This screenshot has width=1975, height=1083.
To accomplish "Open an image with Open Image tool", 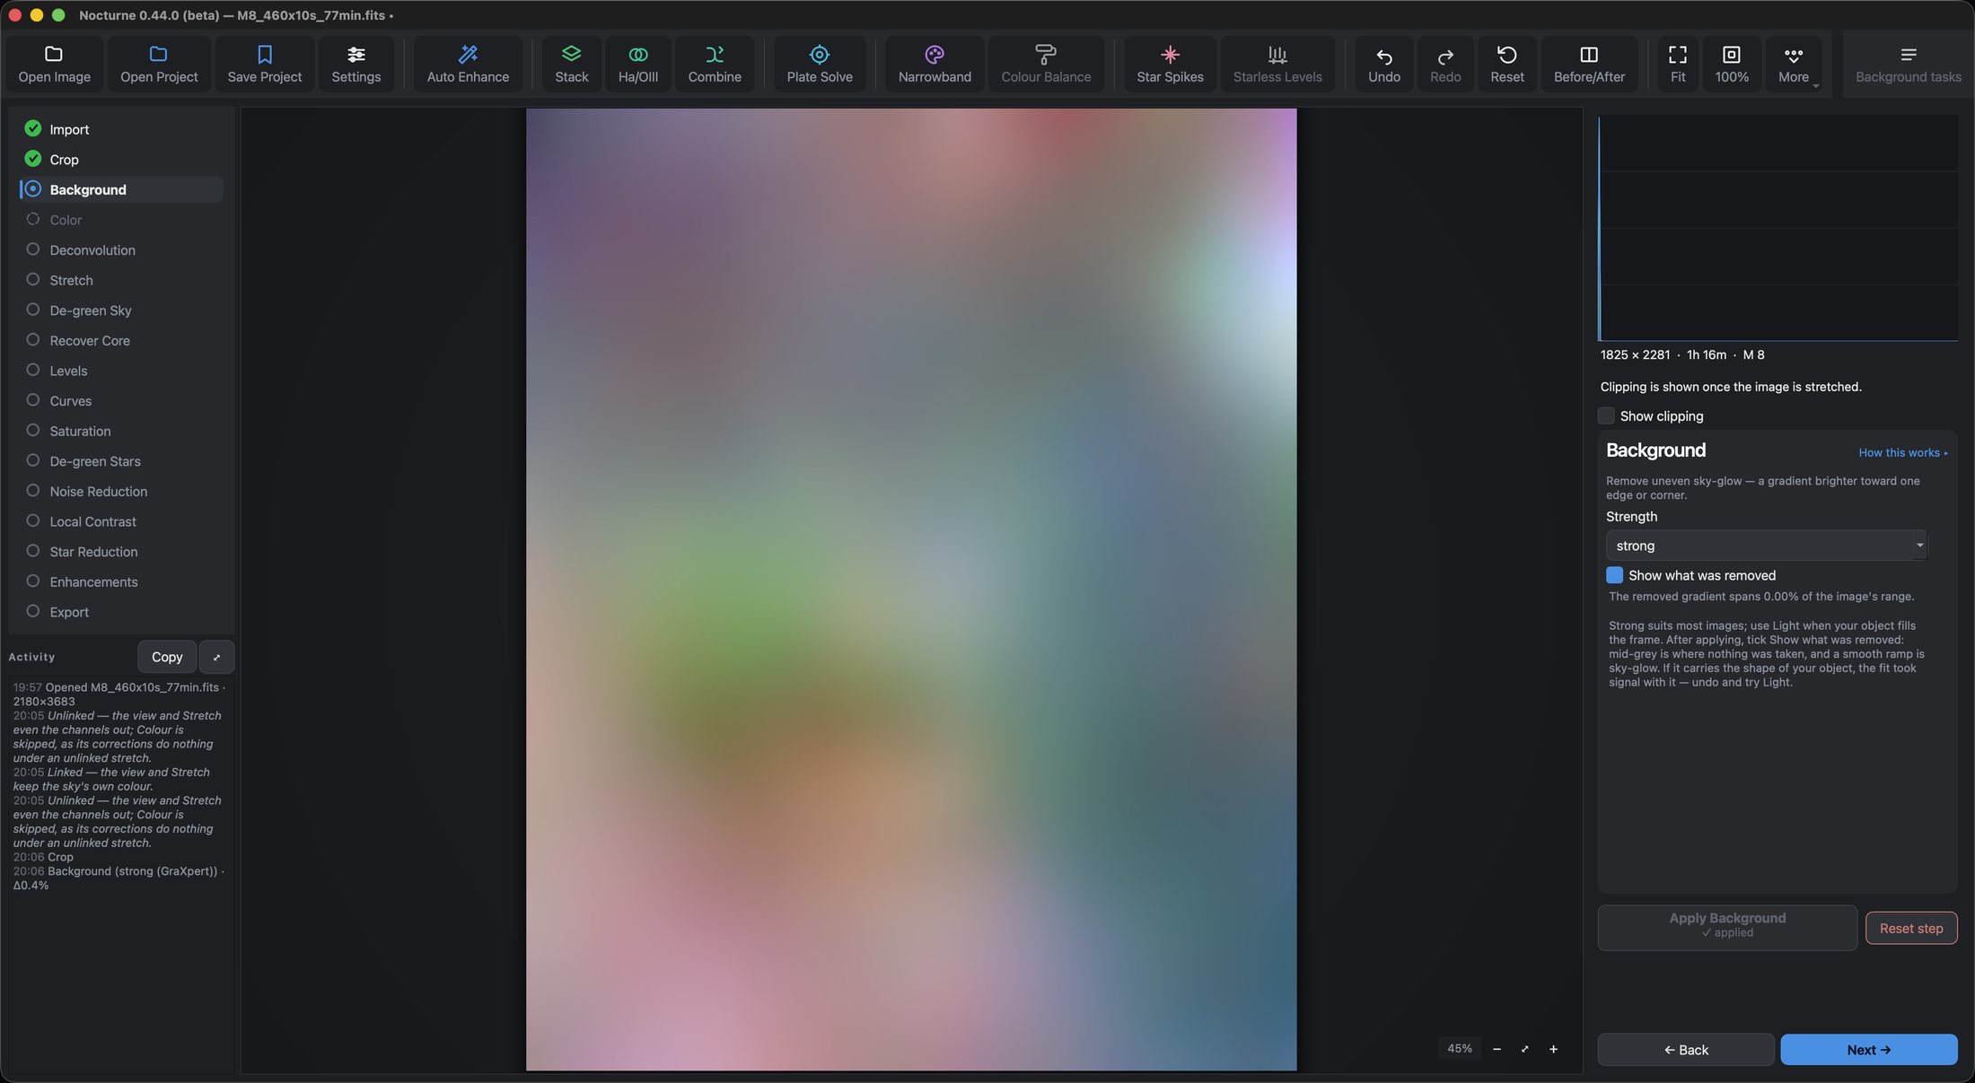I will tap(54, 64).
